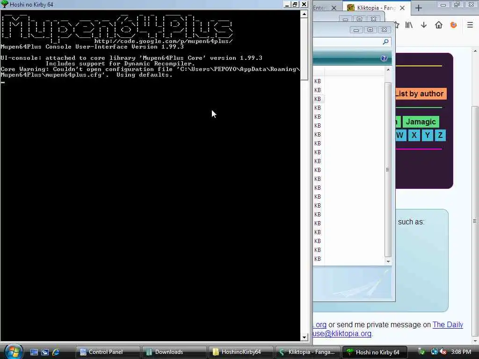Click Switch Between Windows quick launch icon

pos(45,352)
